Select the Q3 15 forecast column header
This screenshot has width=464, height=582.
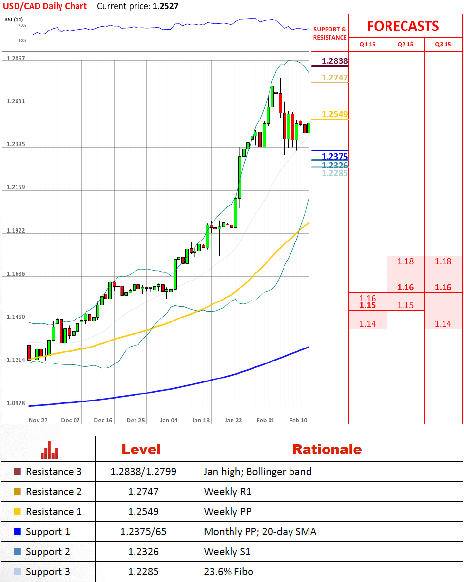pyautogui.click(x=443, y=44)
